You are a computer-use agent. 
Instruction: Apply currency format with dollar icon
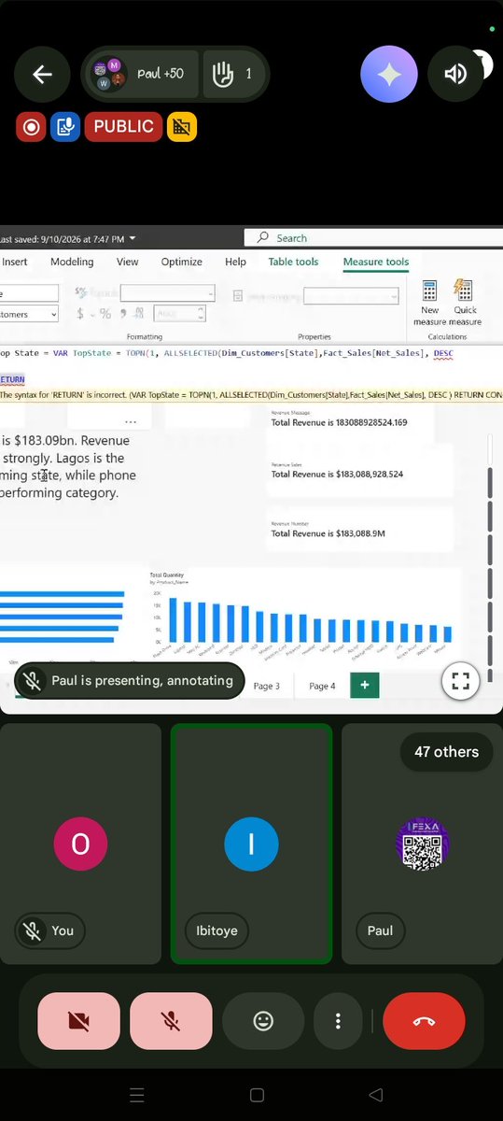80,314
